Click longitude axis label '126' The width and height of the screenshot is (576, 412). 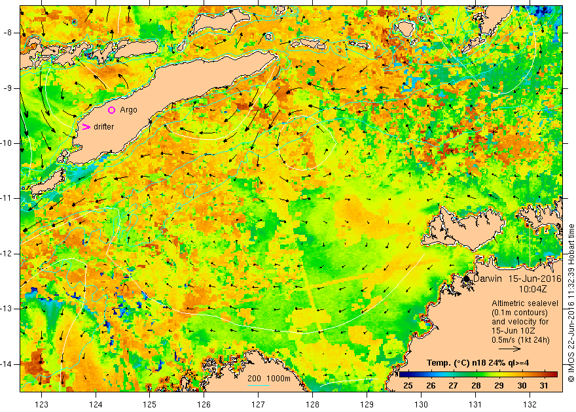click(204, 405)
